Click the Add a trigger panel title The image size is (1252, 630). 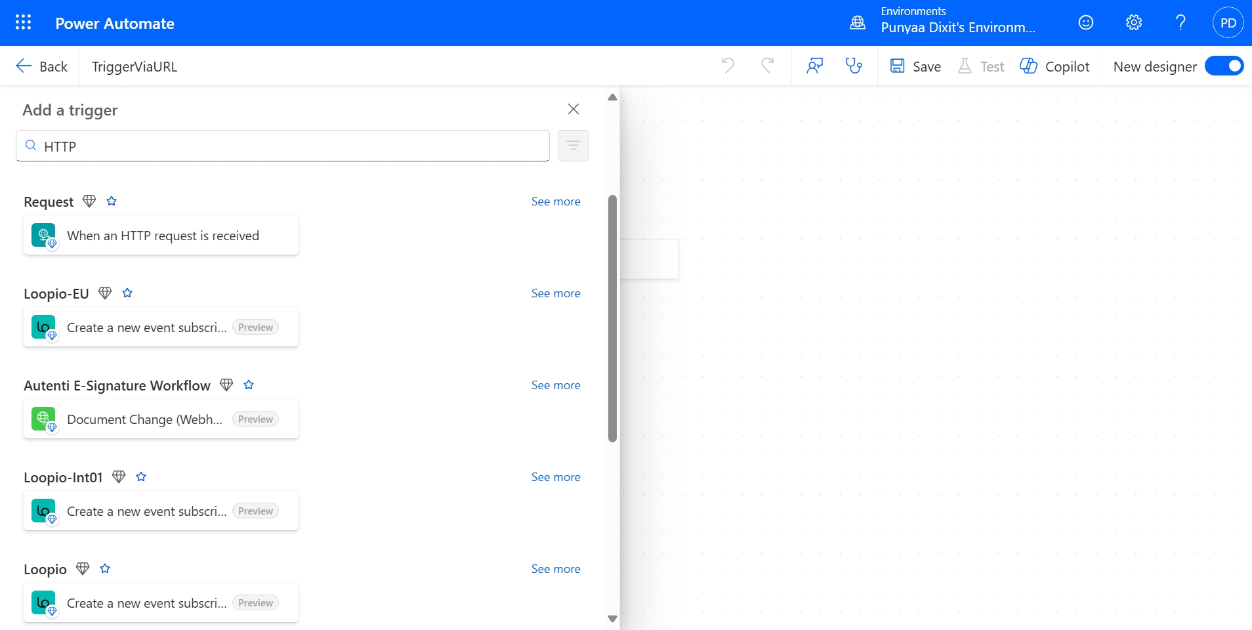click(x=70, y=110)
